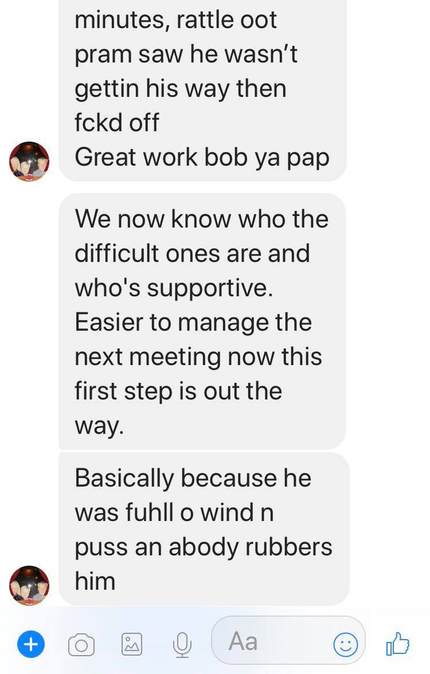Tap the text "fckd off"
This screenshot has height=674, width=430.
click(117, 123)
